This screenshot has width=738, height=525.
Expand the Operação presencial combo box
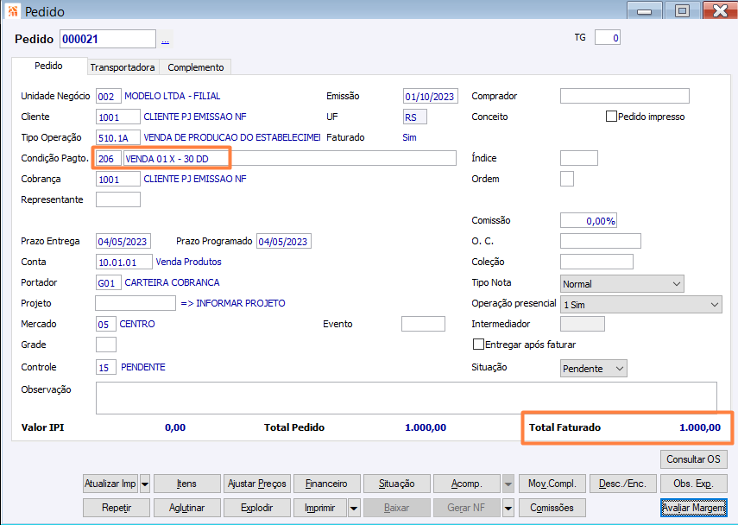click(x=641, y=305)
